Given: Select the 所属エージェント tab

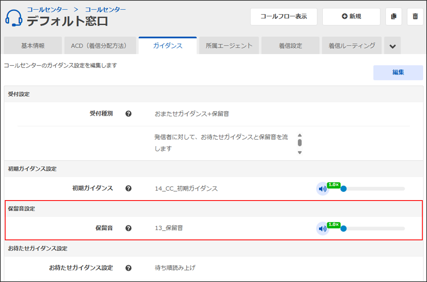Looking at the screenshot, I should [x=229, y=46].
